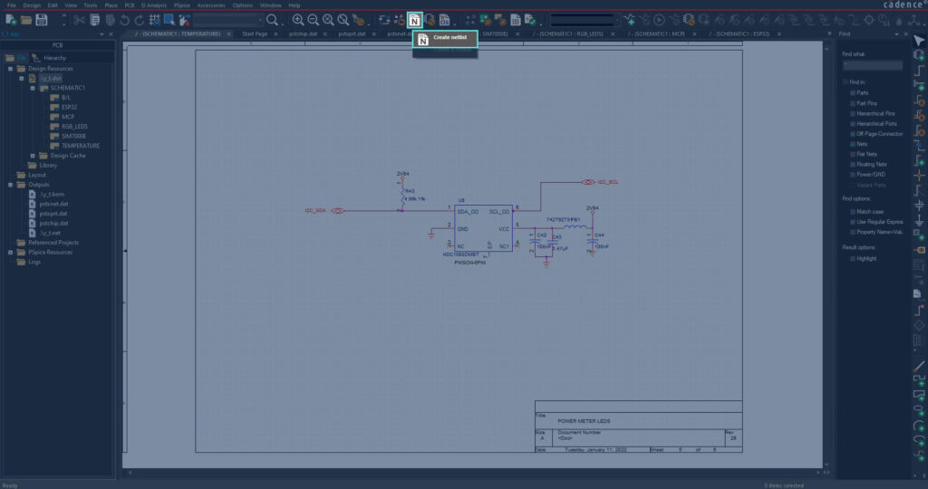Expand the Design Cache folder
The width and height of the screenshot is (928, 489).
point(34,156)
